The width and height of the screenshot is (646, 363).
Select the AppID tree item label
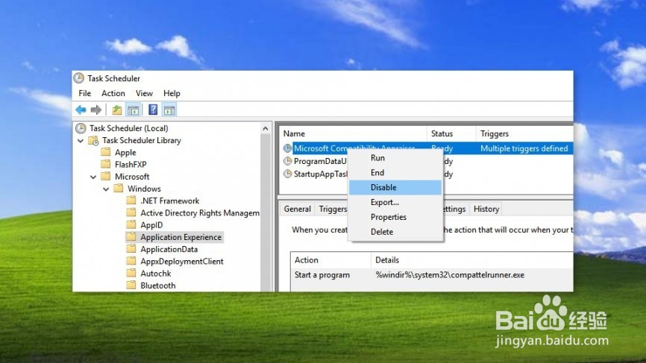pyautogui.click(x=151, y=224)
